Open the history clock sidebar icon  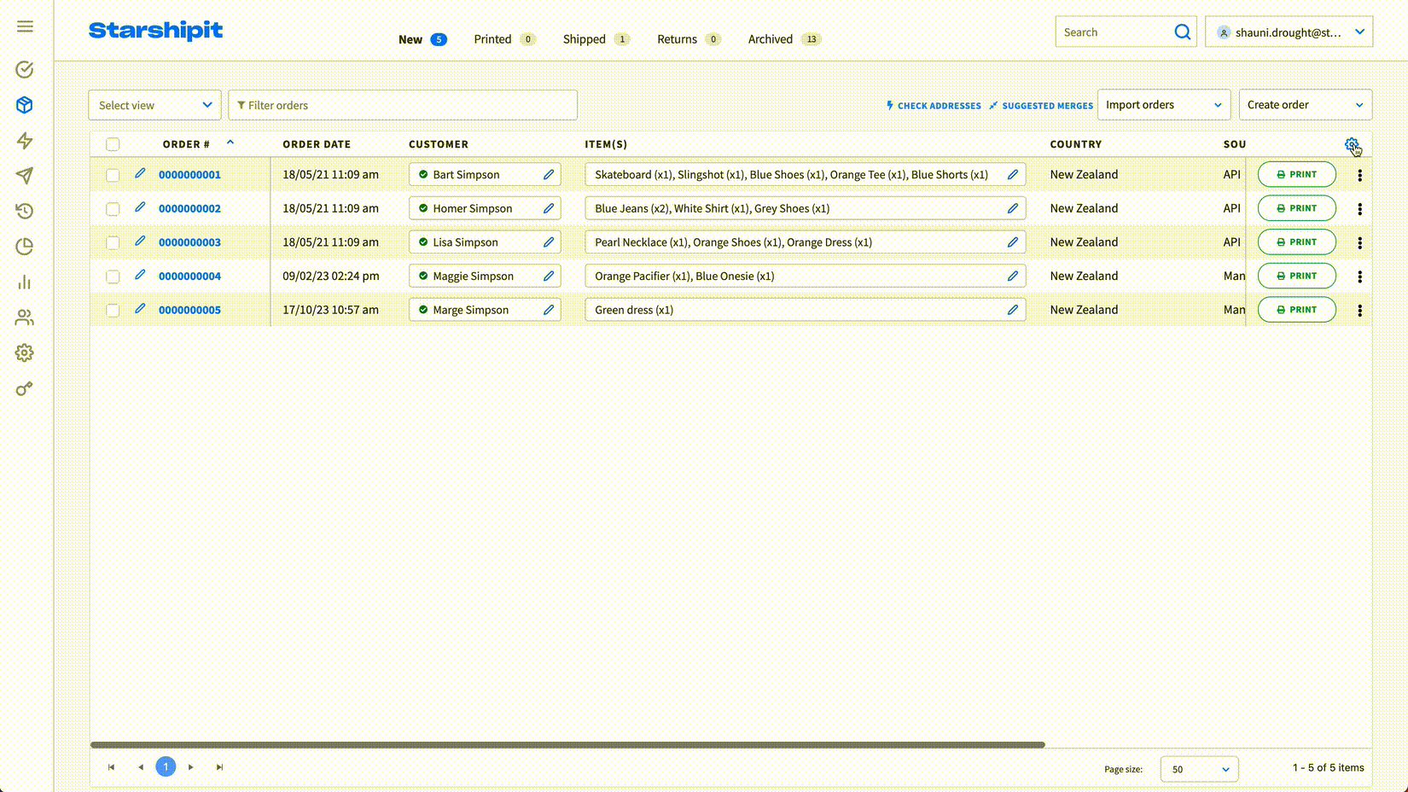[x=25, y=211]
